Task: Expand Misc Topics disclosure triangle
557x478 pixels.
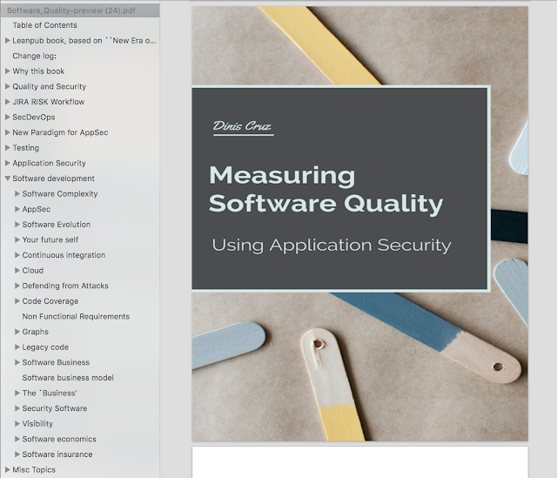Action: (x=7, y=469)
